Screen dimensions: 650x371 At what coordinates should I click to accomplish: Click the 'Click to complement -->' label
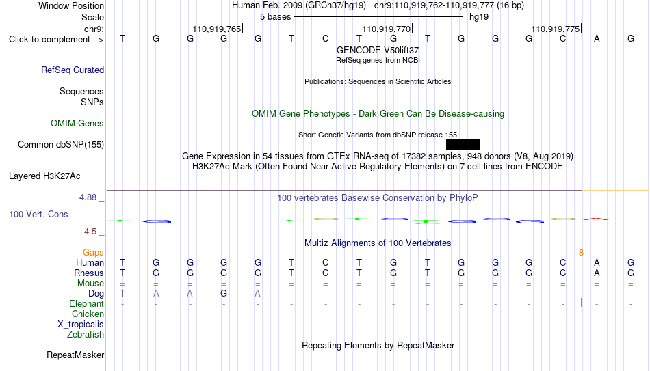[x=56, y=40]
